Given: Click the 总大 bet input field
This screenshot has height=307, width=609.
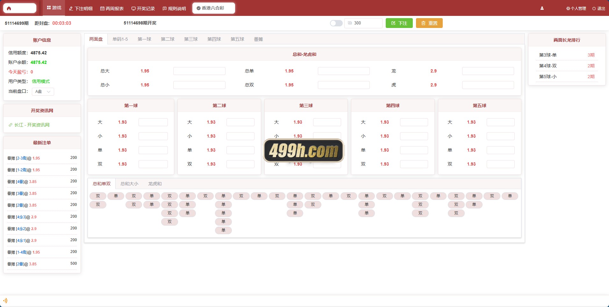Looking at the screenshot, I should [199, 71].
